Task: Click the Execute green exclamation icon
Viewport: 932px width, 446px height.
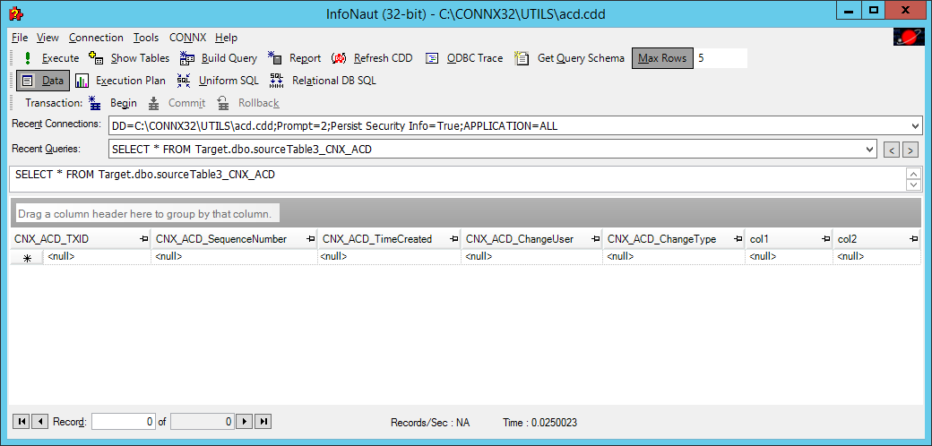Action: coord(28,58)
